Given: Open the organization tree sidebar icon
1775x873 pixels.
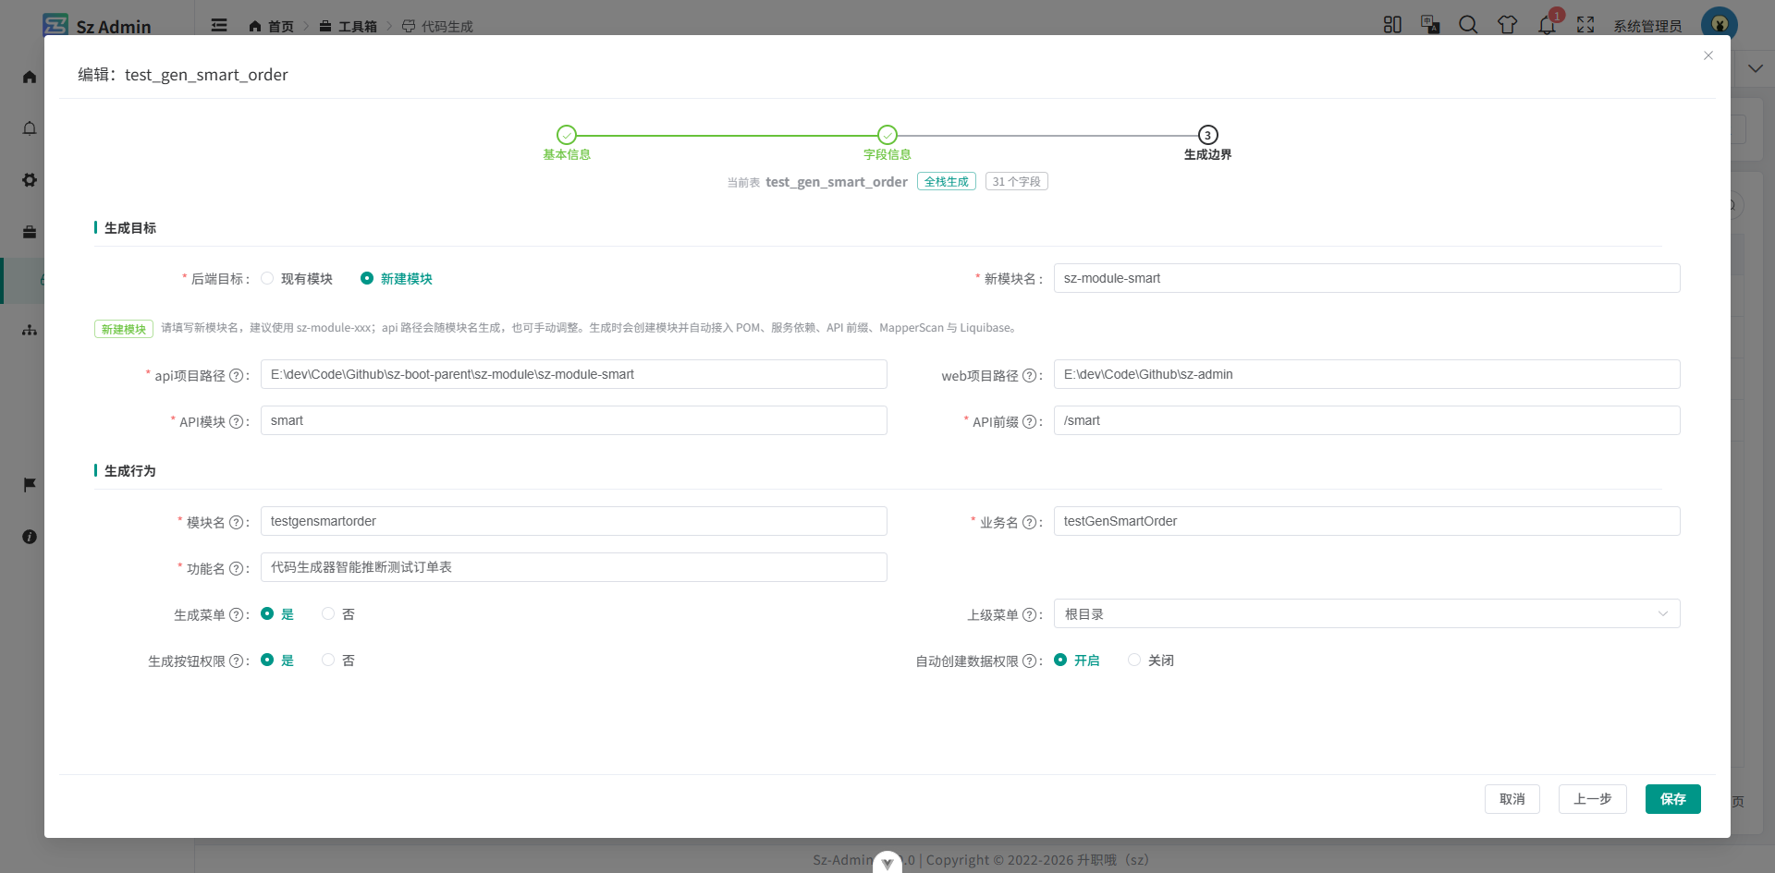Looking at the screenshot, I should pyautogui.click(x=30, y=330).
